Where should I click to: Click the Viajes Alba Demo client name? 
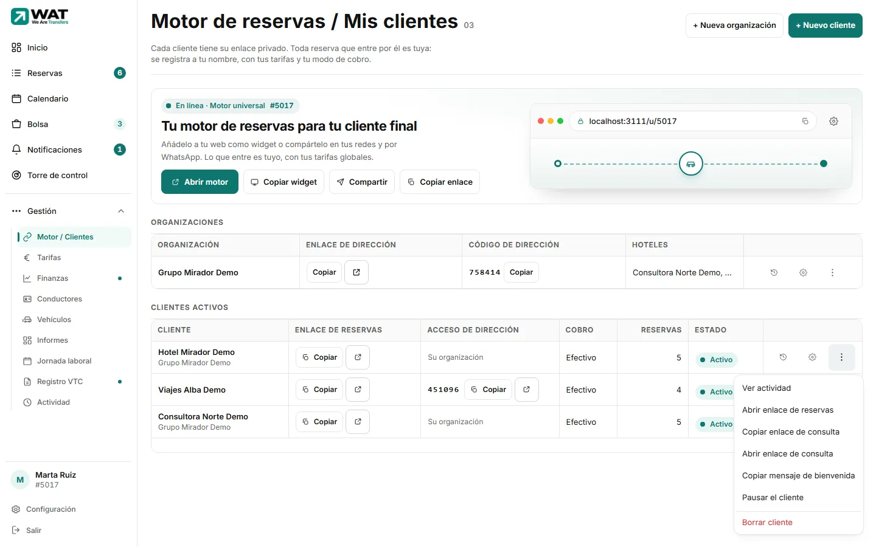coord(192,390)
